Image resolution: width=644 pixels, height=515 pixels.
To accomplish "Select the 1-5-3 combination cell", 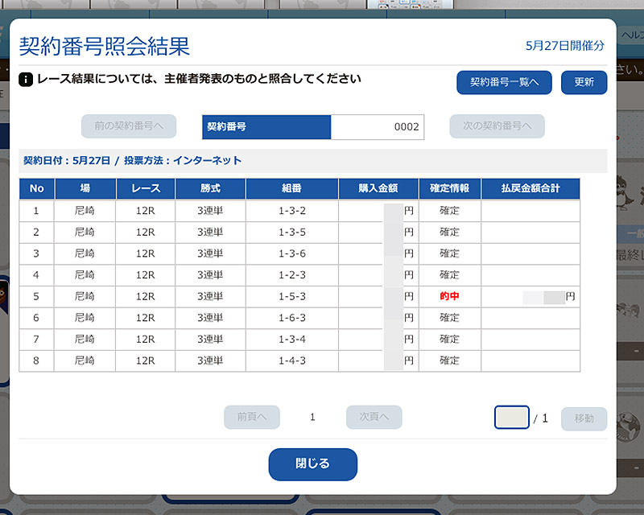I will tap(291, 296).
